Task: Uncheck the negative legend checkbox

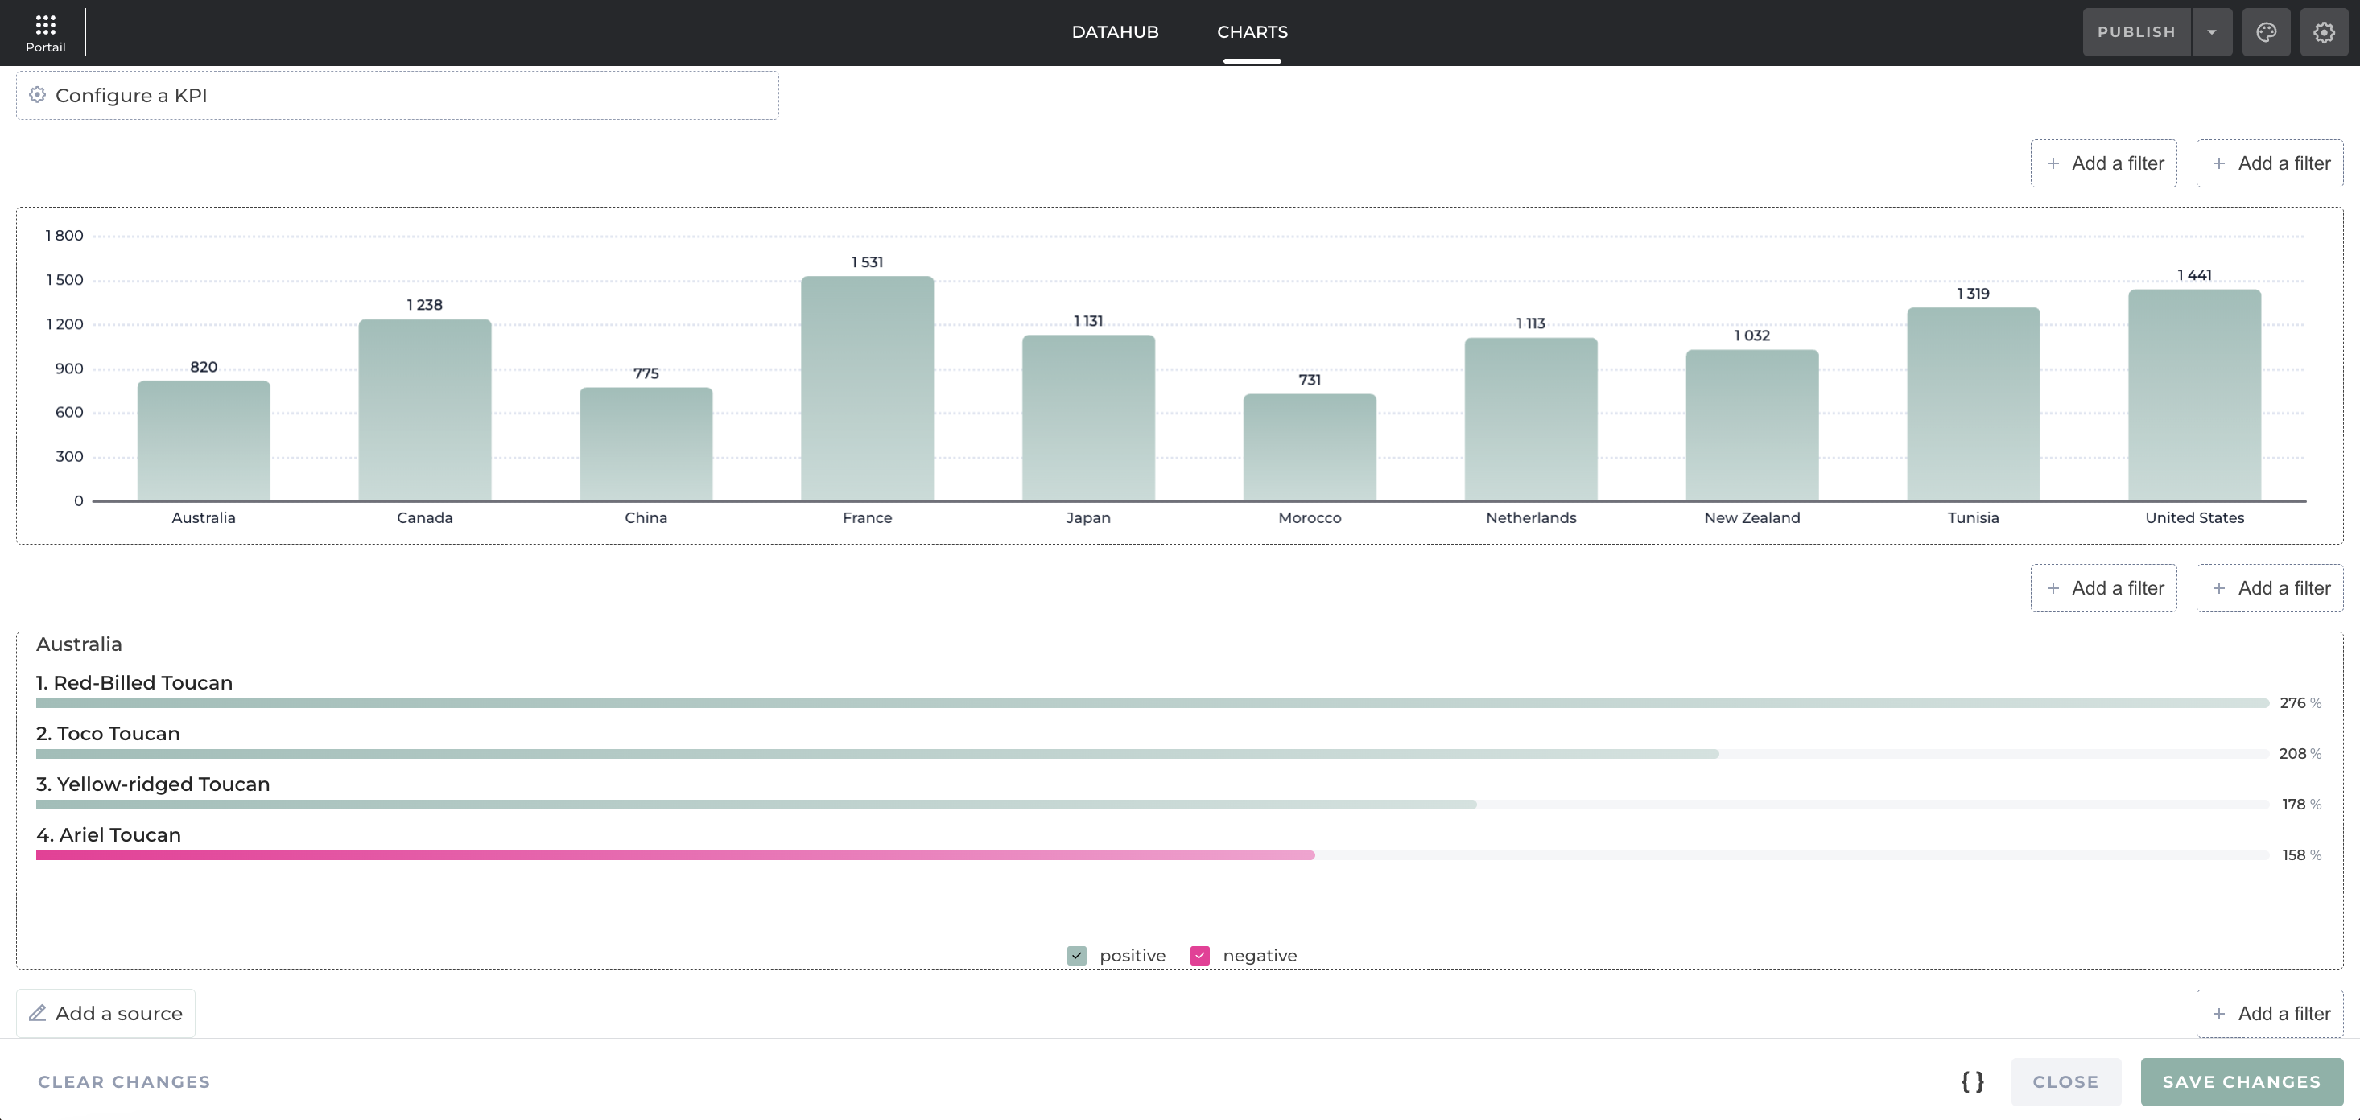Action: pos(1199,956)
